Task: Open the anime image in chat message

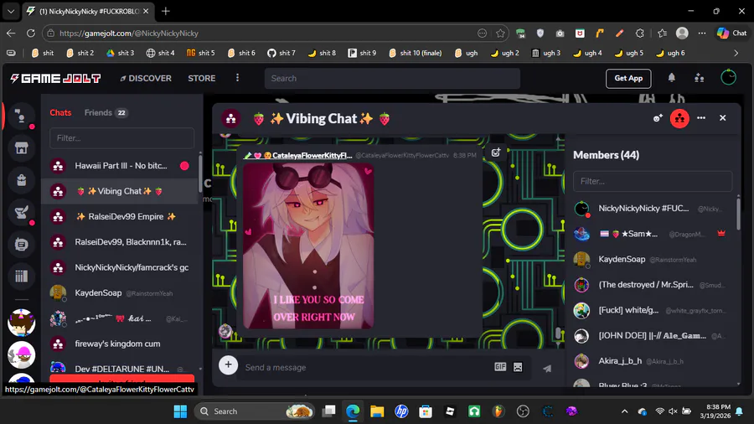Action: (308, 246)
